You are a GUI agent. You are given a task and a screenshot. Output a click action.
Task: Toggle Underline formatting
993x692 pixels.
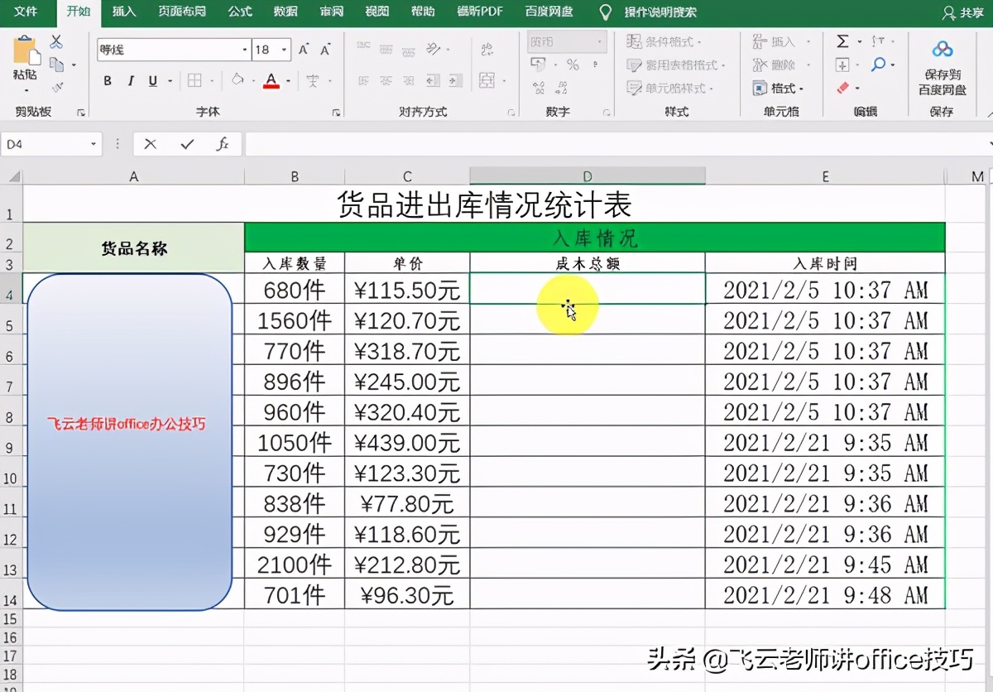[153, 81]
